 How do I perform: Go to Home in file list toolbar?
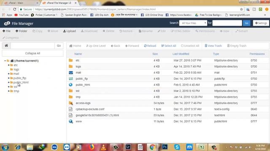tap(75, 46)
